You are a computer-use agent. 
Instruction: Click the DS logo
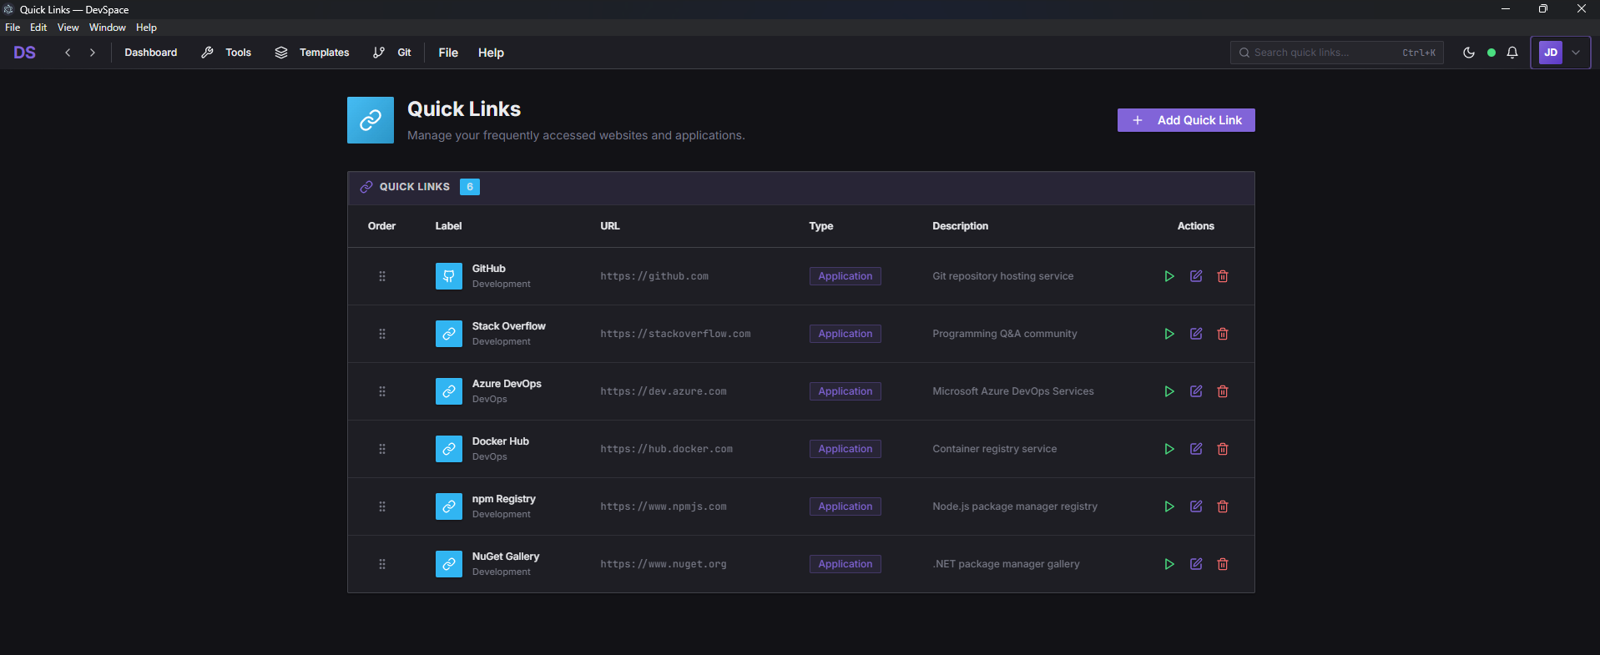coord(25,53)
